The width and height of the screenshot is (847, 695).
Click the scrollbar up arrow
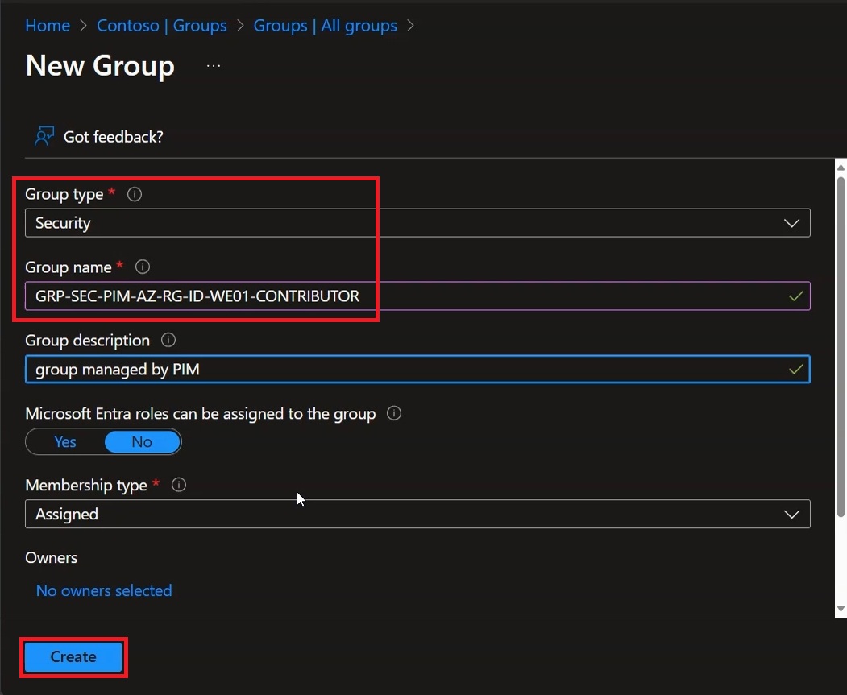coord(841,168)
